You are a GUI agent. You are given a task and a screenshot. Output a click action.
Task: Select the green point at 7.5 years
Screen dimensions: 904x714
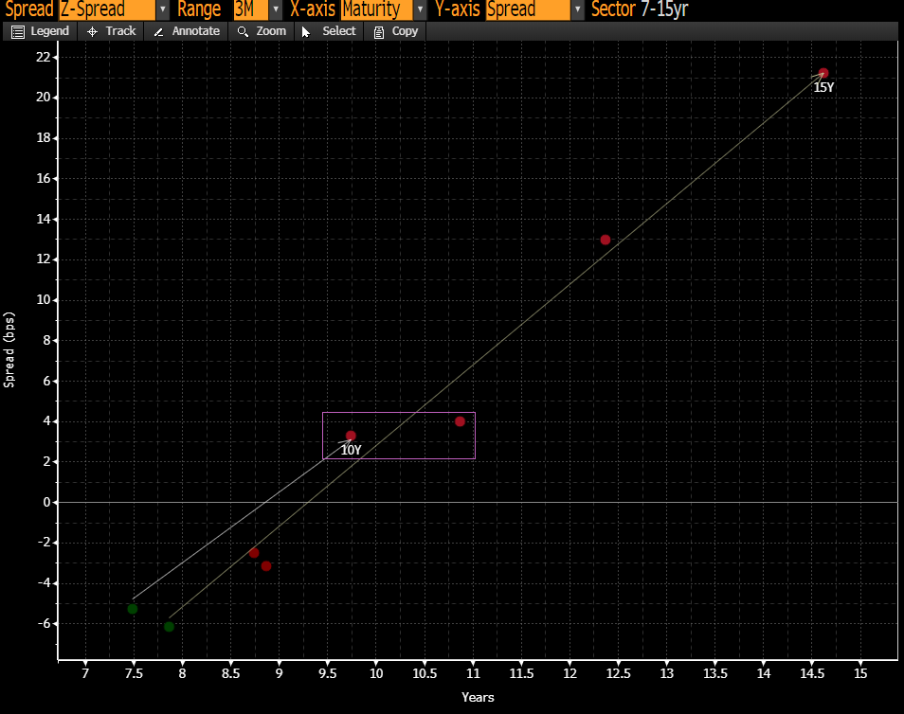(x=132, y=609)
